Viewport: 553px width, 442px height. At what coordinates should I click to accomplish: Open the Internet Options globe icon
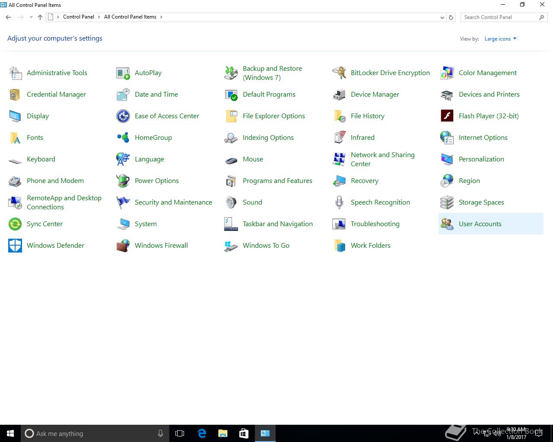(x=447, y=138)
